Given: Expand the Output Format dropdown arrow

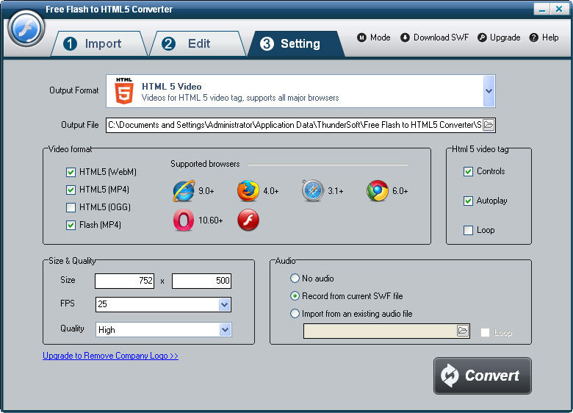Looking at the screenshot, I should [x=489, y=91].
